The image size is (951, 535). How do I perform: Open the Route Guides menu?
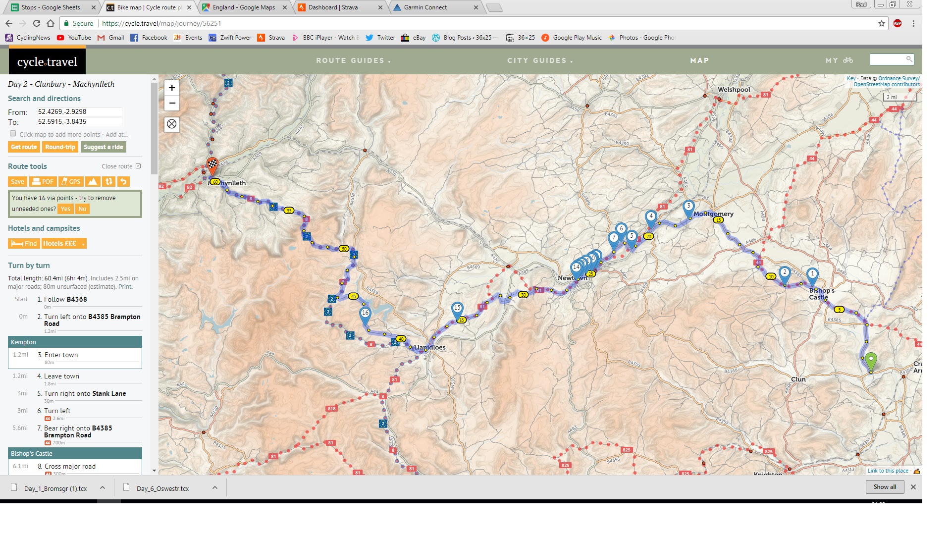354,60
